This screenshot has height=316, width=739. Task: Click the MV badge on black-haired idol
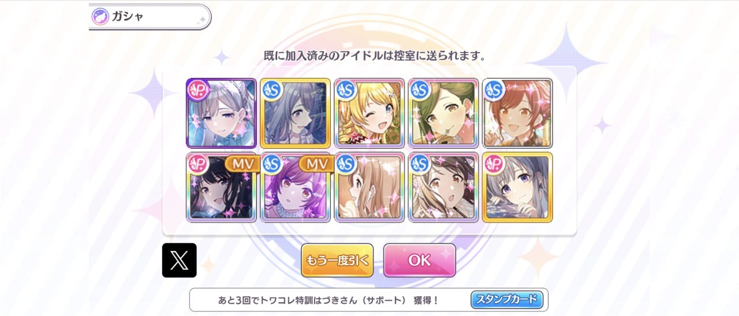(x=242, y=164)
